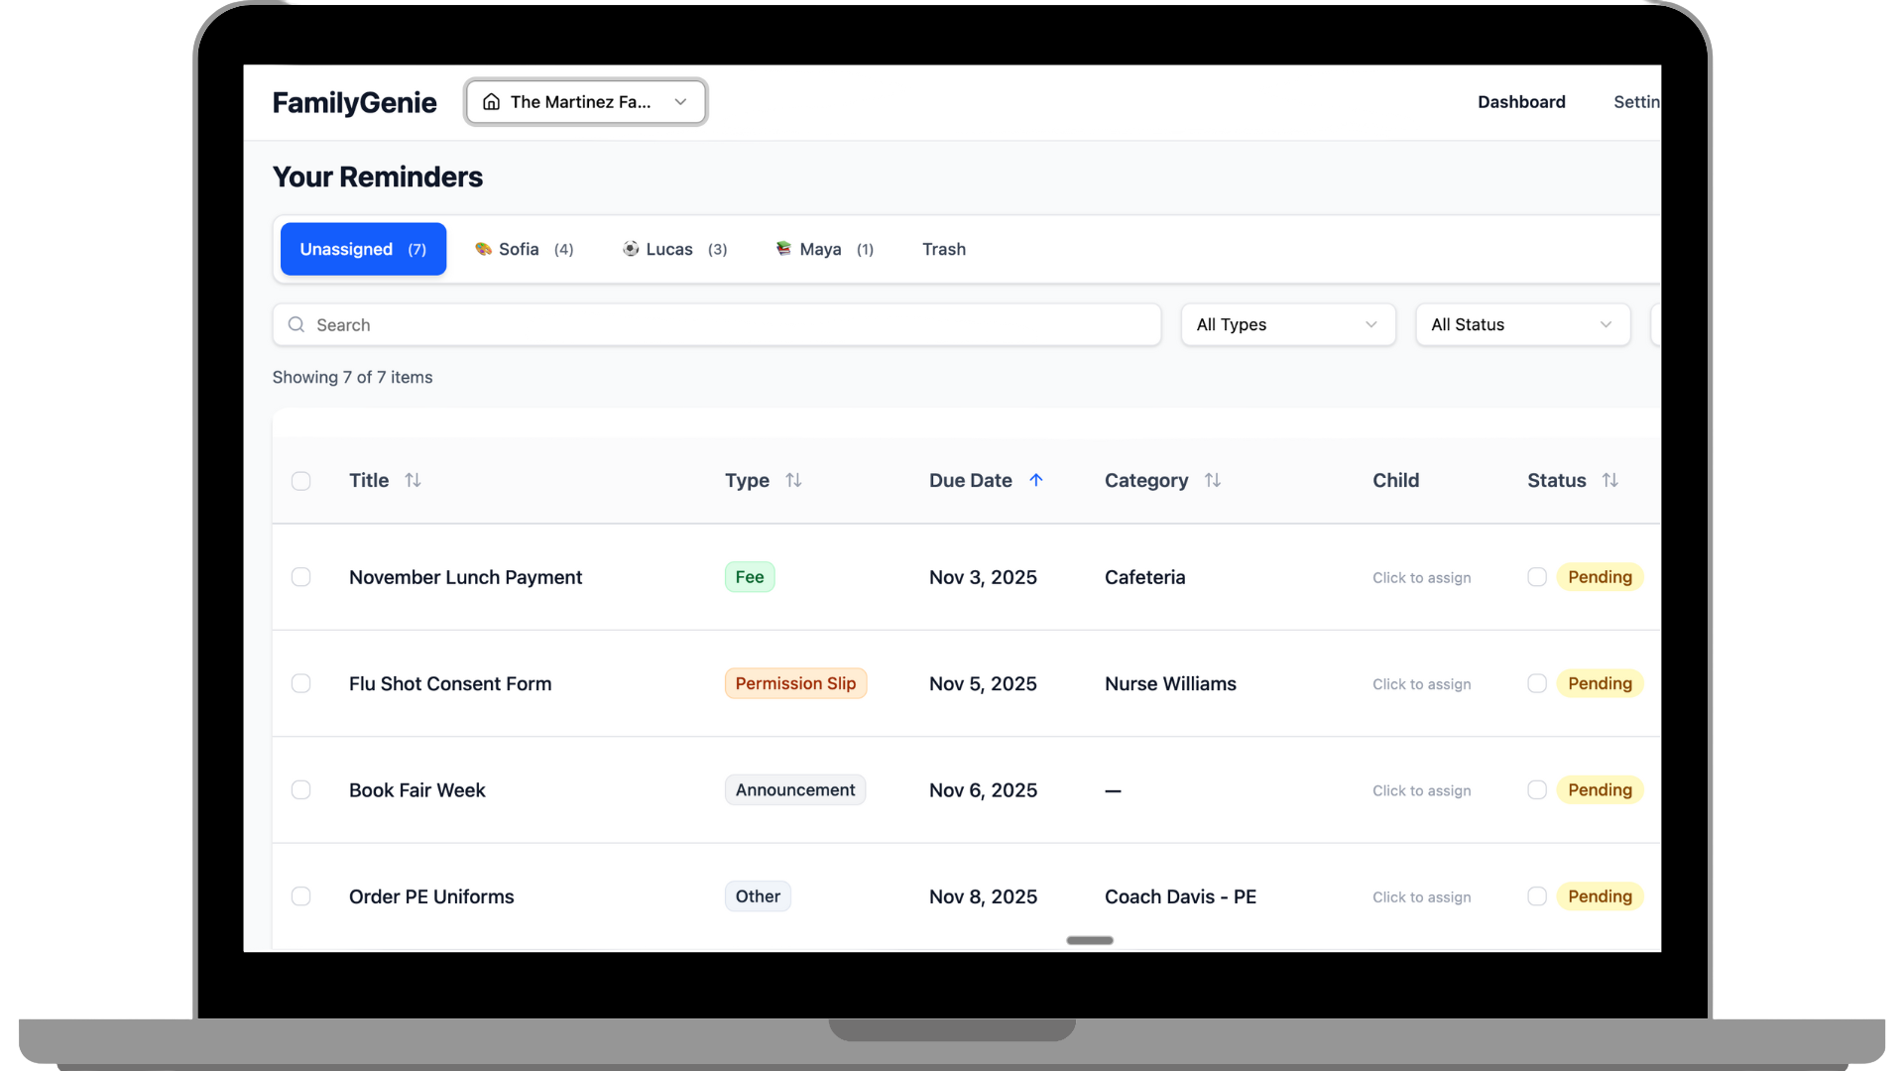Screen dimensions: 1904x1071
Task: Click Sofia's taco avatar icon
Action: coord(482,249)
